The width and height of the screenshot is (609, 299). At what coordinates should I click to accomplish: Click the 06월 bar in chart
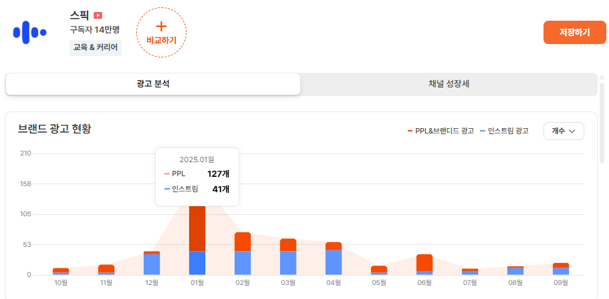point(424,265)
